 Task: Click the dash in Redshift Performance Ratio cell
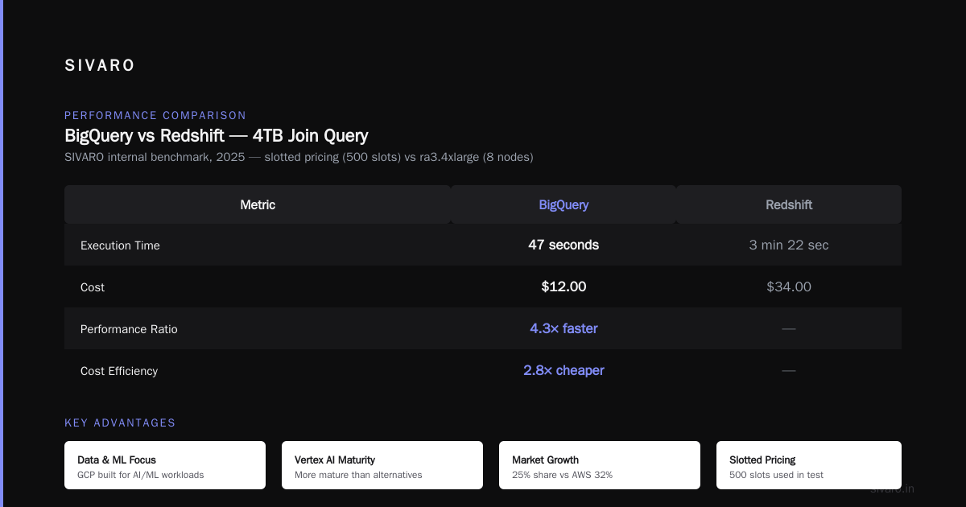click(x=789, y=328)
